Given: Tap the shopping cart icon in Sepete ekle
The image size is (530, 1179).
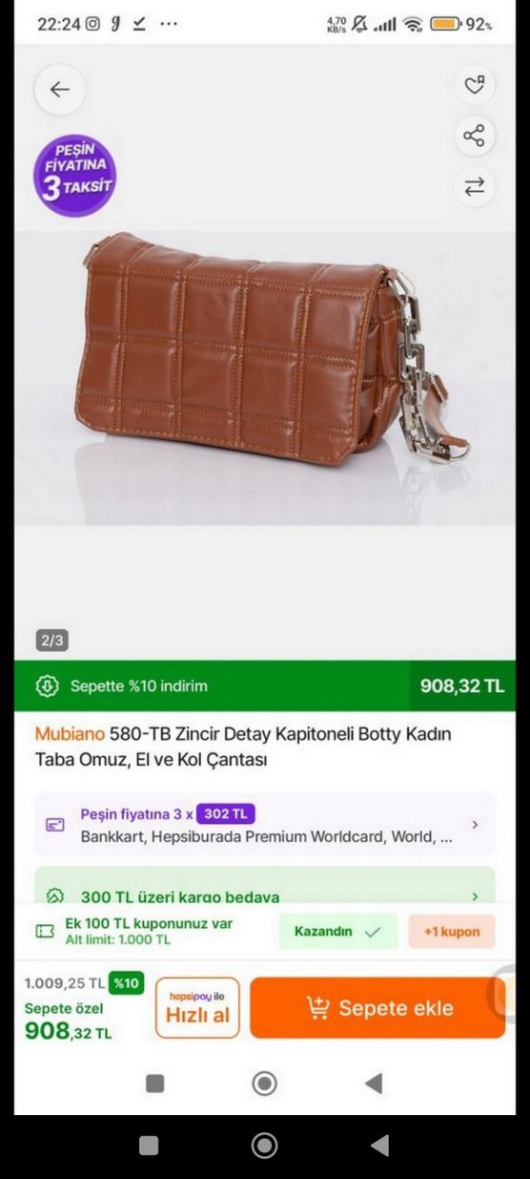Looking at the screenshot, I should click(317, 1007).
